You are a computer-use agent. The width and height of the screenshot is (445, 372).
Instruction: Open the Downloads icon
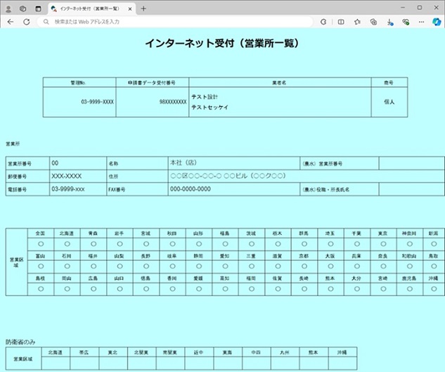(x=390, y=22)
